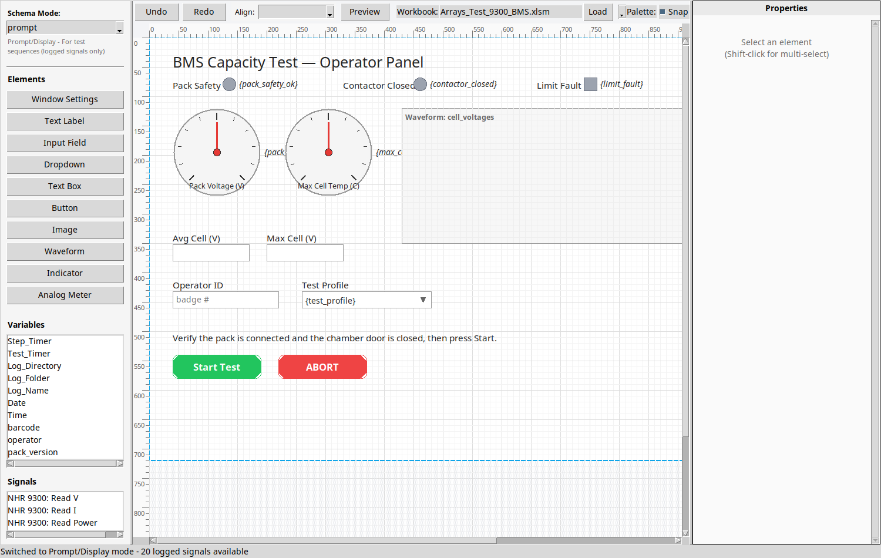Add an Image element

pos(65,230)
